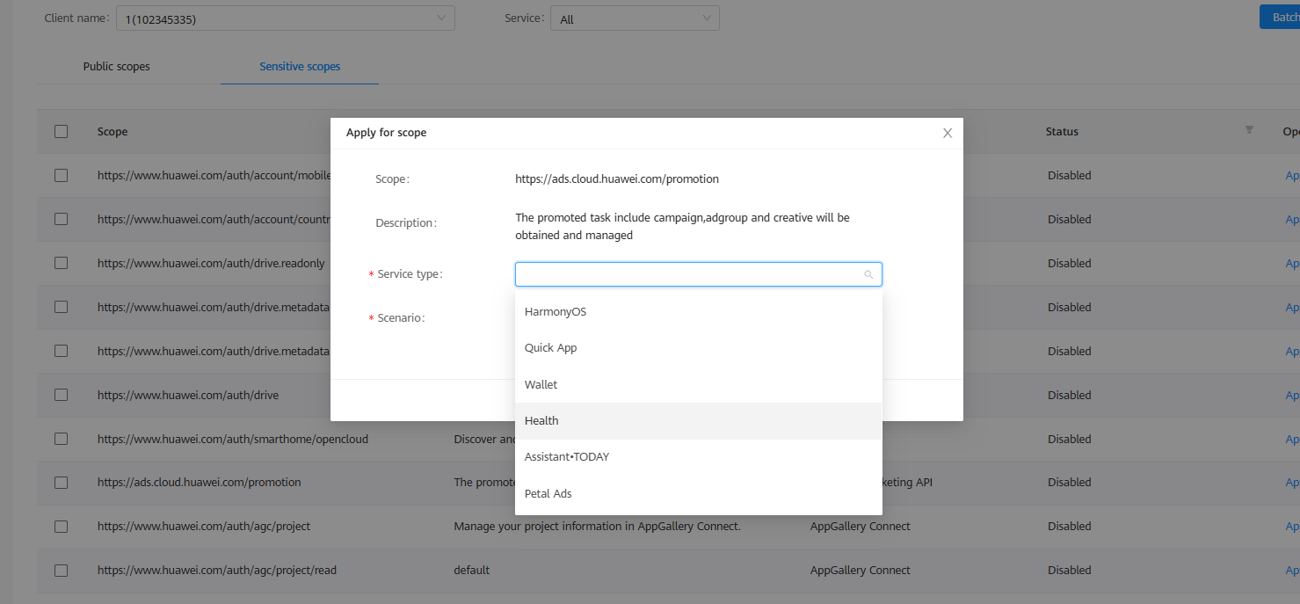Switch to the Public scopes tab
1300x604 pixels.
116,66
